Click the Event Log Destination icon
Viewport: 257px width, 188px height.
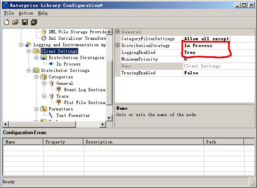(x=59, y=90)
